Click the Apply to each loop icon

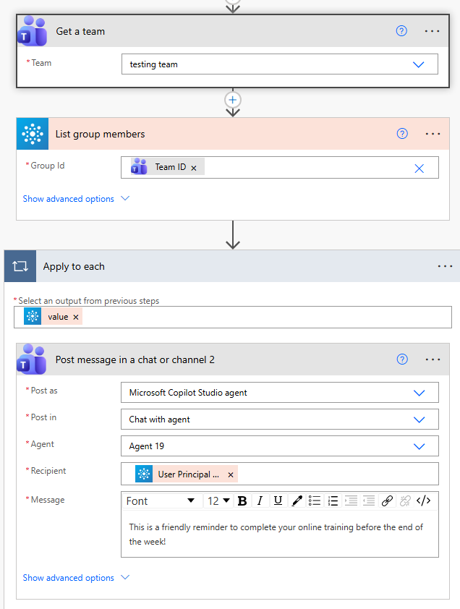coord(20,266)
